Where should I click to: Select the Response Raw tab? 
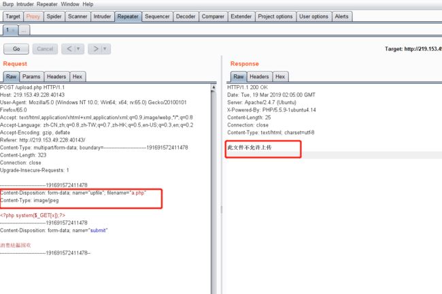[239, 76]
